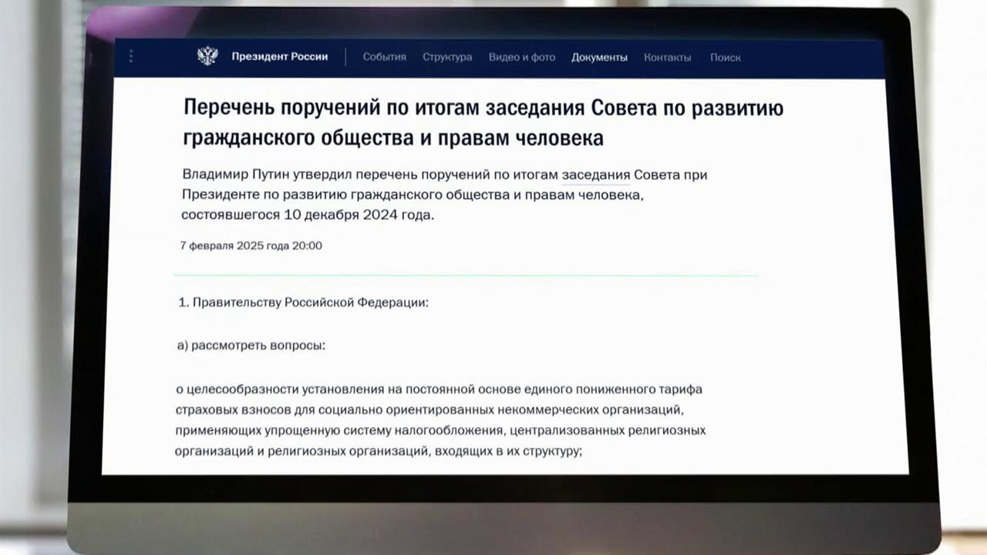The image size is (987, 555).
Task: Click line starting применяющих упрощенную систему
Action: pos(440,429)
